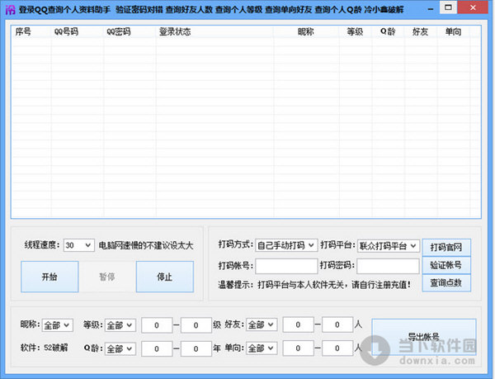Focus the 打码帐号 input field
Viewport: 495px width, 379px height.
point(286,266)
